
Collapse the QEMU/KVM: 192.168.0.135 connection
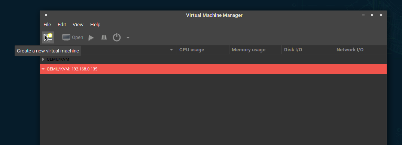click(43, 69)
